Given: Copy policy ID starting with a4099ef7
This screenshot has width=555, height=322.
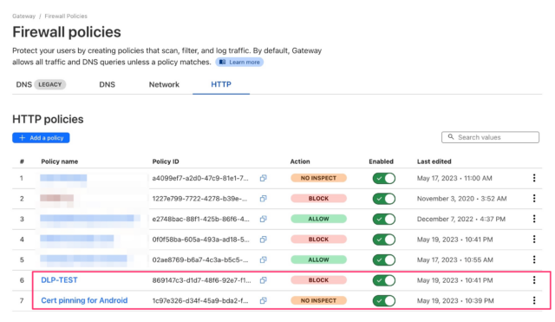Looking at the screenshot, I should coord(263,178).
